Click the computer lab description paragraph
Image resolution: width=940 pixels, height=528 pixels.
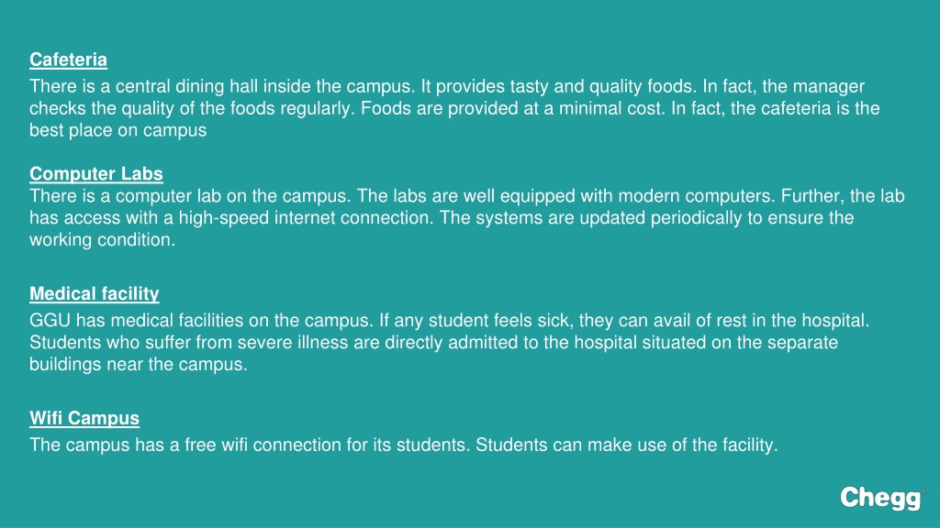[467, 218]
